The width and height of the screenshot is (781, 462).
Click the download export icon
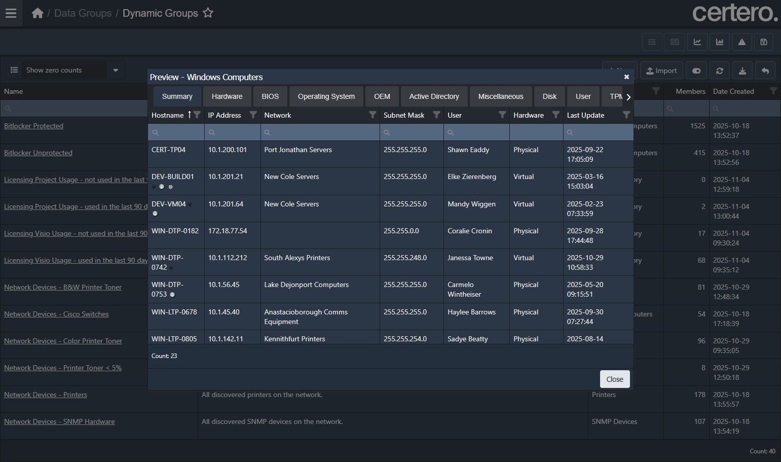click(742, 71)
